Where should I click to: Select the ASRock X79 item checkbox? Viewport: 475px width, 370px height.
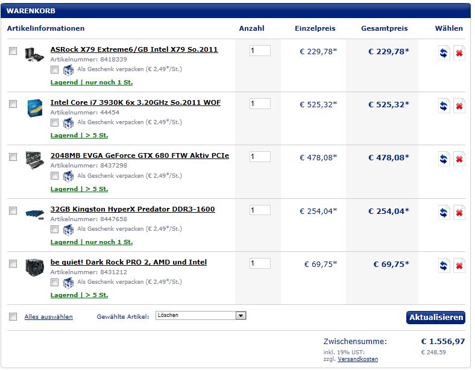[13, 51]
